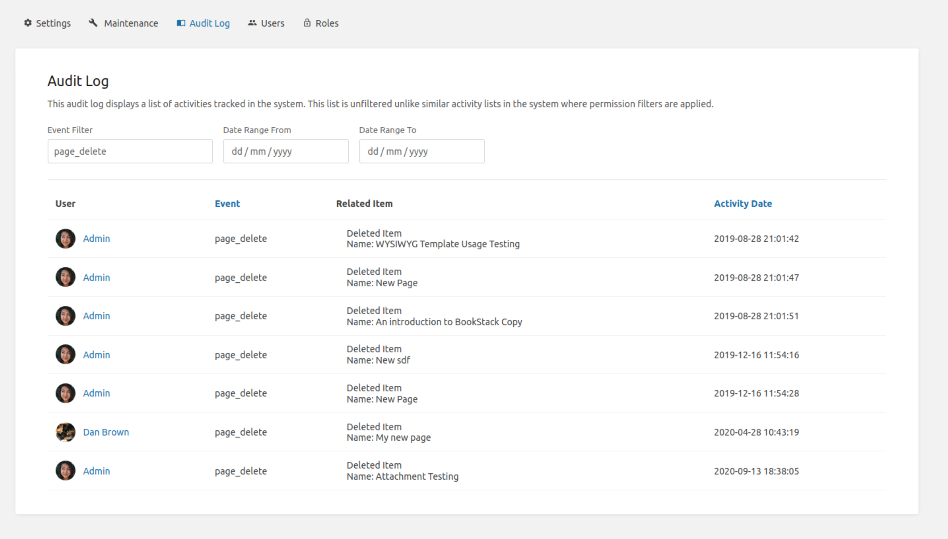Click the Settings gear icon
The width and height of the screenshot is (948, 539).
point(27,23)
